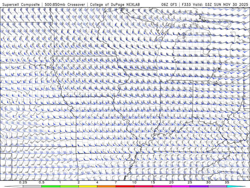This screenshot has height=188, width=250.
Task: Select the orange 4–7 legend segment
Action: 106,186
